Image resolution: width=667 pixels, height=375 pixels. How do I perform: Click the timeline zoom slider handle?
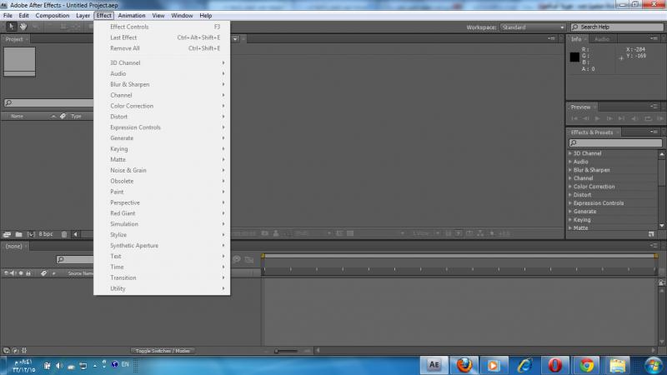click(x=277, y=351)
